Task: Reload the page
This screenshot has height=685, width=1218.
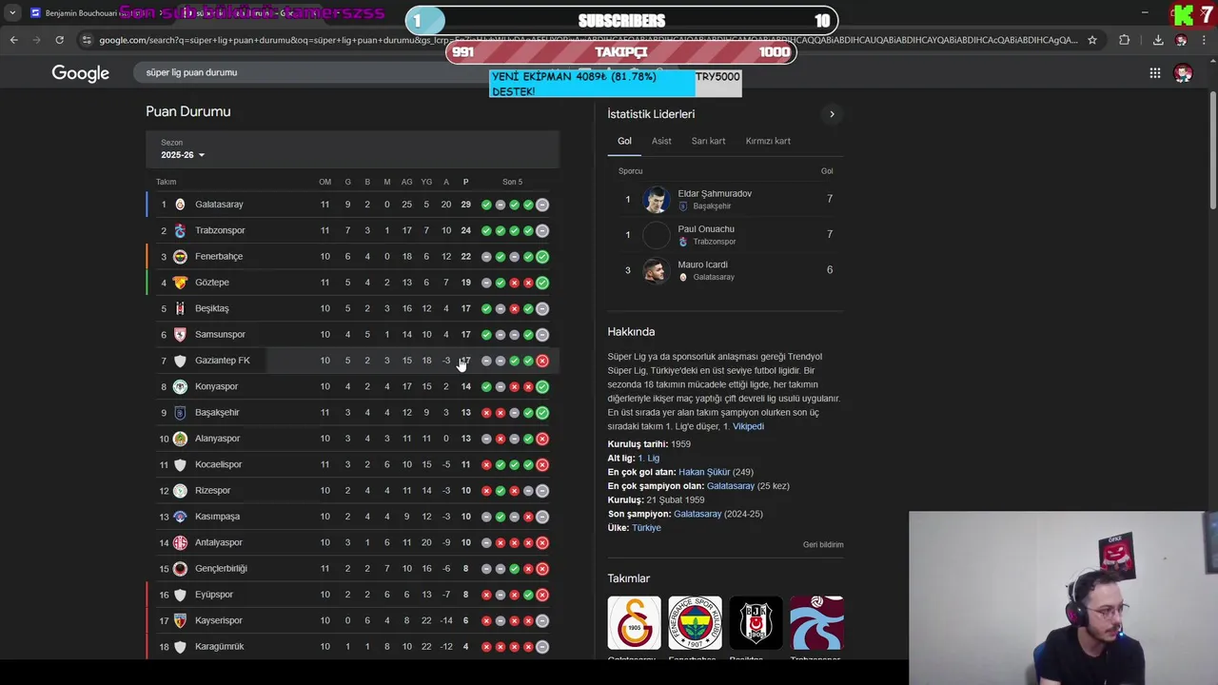Action: tap(59, 40)
